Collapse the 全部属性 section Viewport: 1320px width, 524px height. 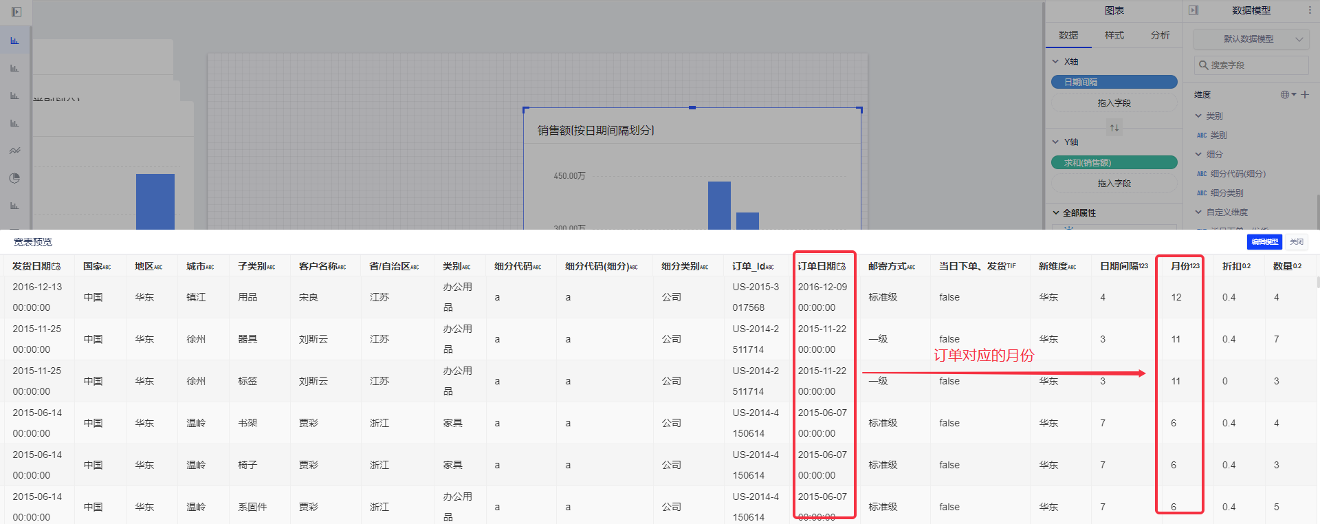1055,213
